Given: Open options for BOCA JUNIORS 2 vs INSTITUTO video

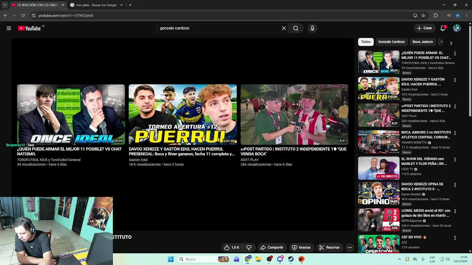Looking at the screenshot, I should [x=455, y=133].
